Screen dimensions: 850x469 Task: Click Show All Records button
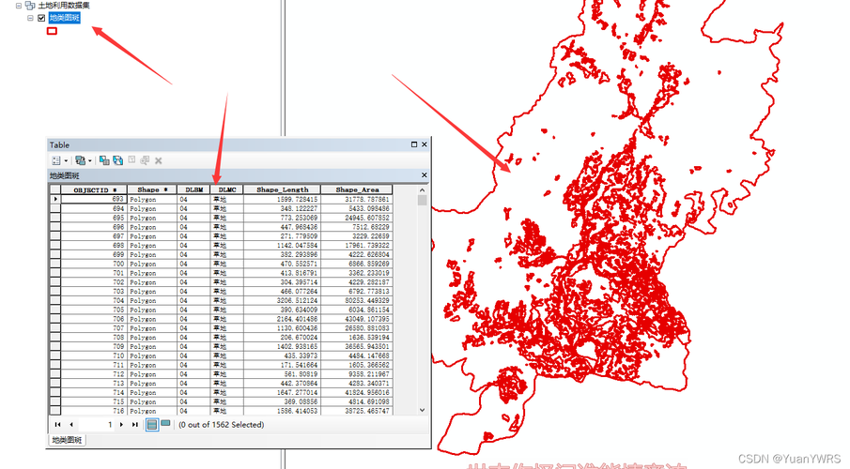pos(152,425)
